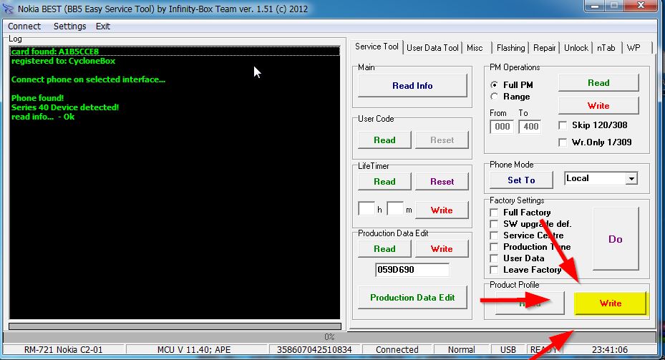
Task: Read the LifeTimer value
Action: (x=384, y=182)
